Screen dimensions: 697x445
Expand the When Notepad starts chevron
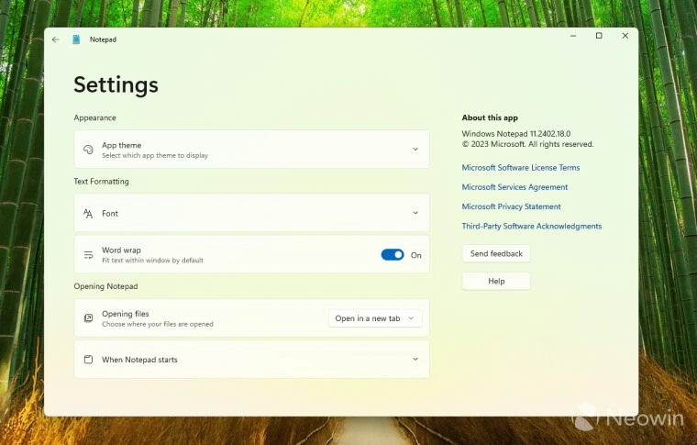(x=415, y=360)
